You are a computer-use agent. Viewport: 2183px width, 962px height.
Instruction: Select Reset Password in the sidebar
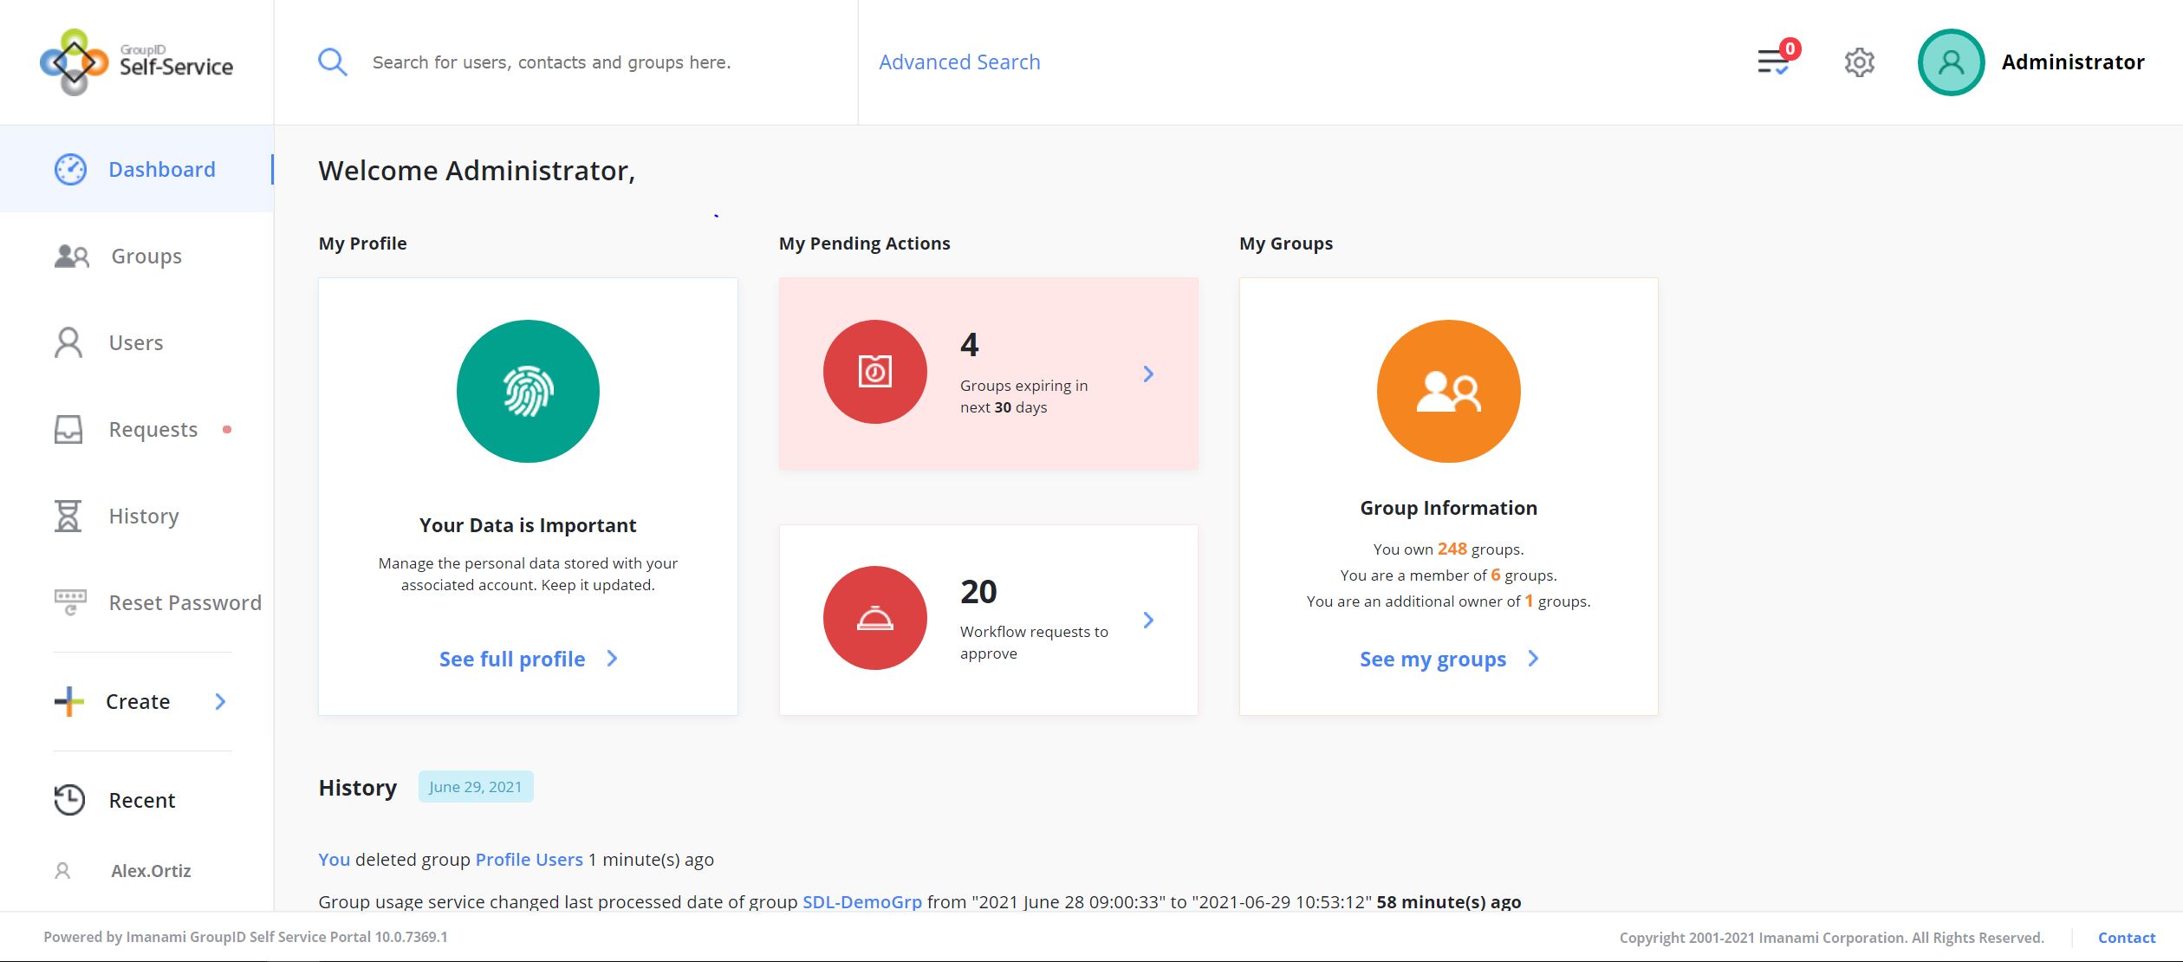click(184, 603)
